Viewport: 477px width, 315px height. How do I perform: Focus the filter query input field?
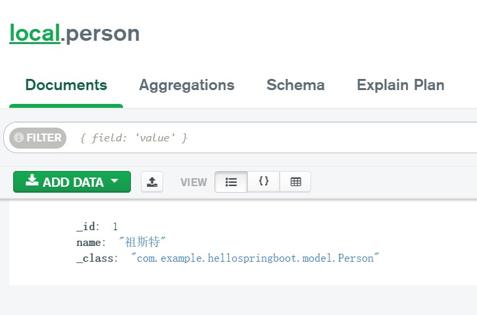click(263, 138)
